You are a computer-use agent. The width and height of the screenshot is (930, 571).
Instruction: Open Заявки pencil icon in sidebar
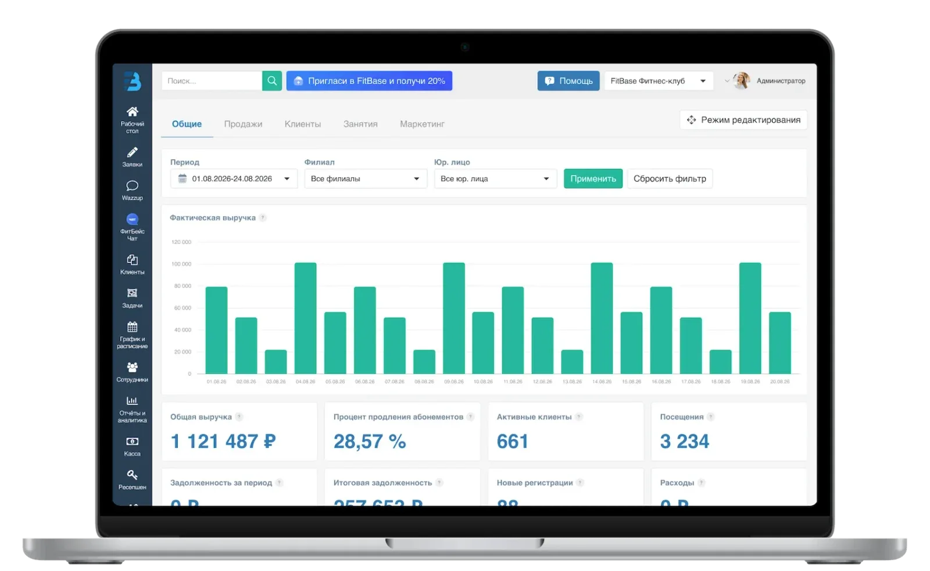133,152
